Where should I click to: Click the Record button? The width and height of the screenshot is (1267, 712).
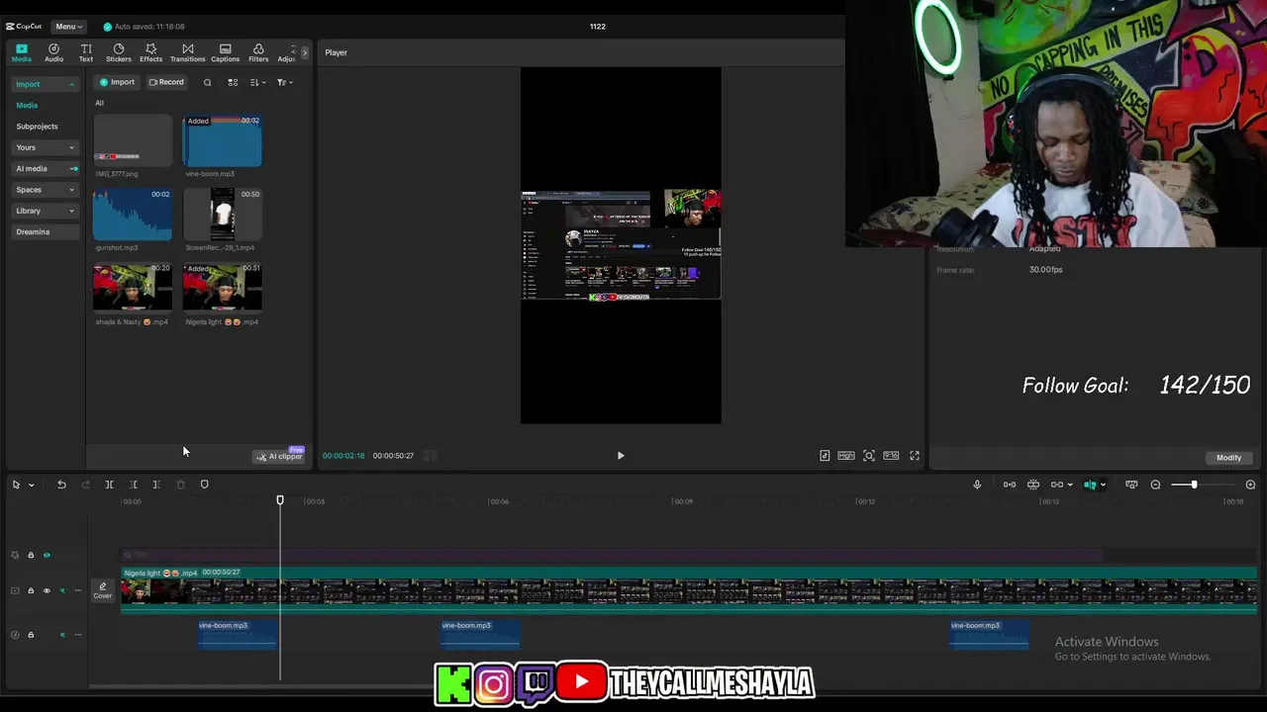click(x=166, y=82)
